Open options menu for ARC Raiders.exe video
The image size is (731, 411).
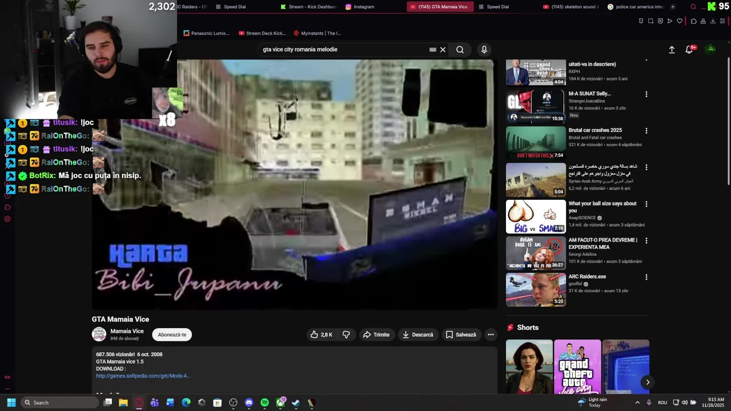tap(646, 277)
